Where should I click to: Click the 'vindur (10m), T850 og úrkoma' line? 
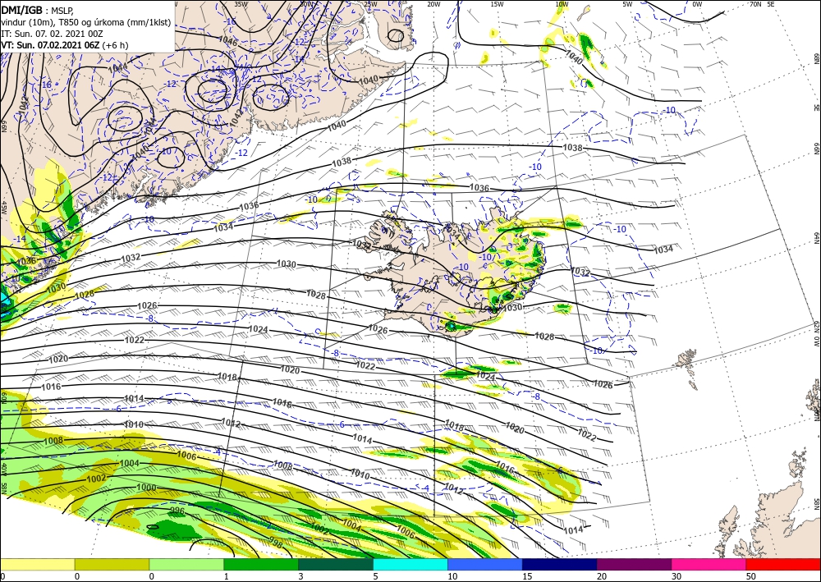click(86, 22)
